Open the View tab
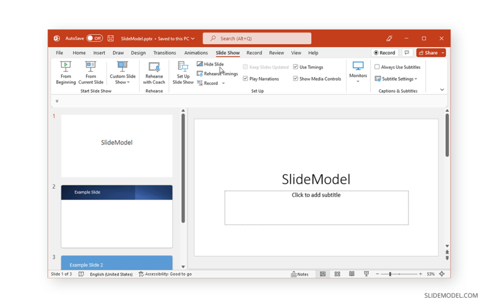The width and height of the screenshot is (498, 308). pyautogui.click(x=296, y=53)
